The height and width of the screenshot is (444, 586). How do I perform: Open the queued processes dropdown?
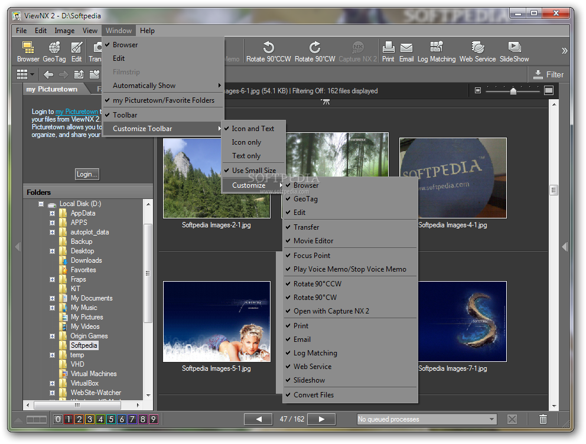(x=492, y=419)
